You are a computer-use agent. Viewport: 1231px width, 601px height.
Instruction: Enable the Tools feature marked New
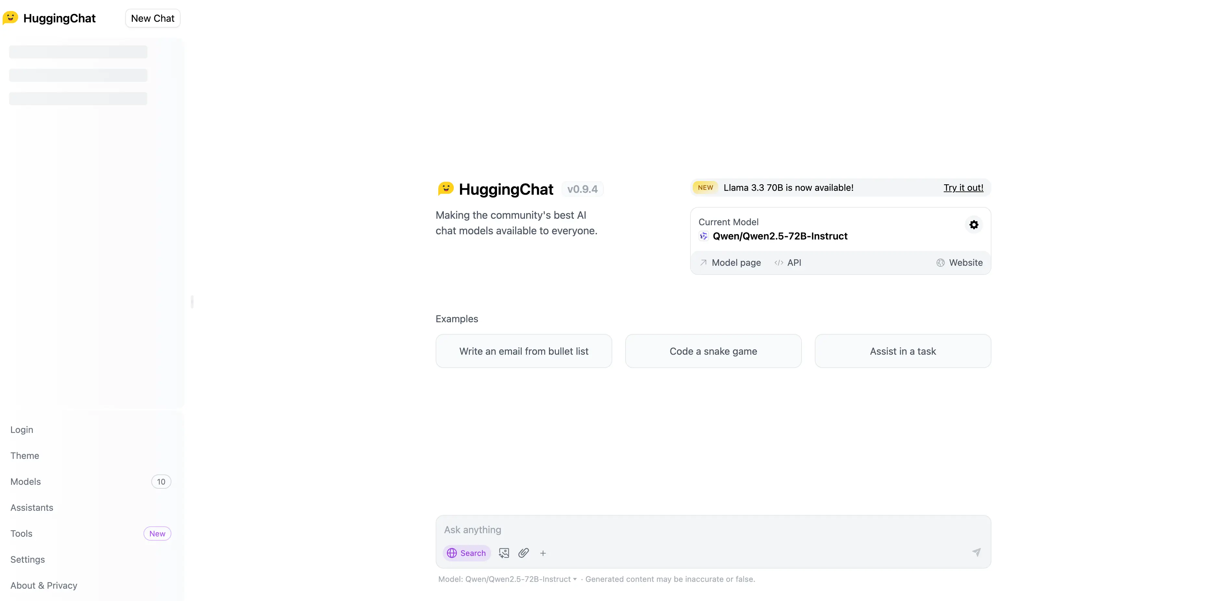pyautogui.click(x=21, y=533)
